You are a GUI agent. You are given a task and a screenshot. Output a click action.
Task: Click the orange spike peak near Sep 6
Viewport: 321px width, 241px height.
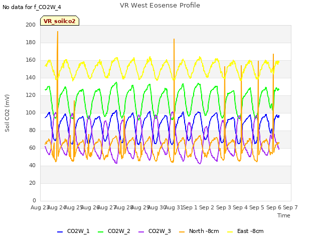point(273,54)
